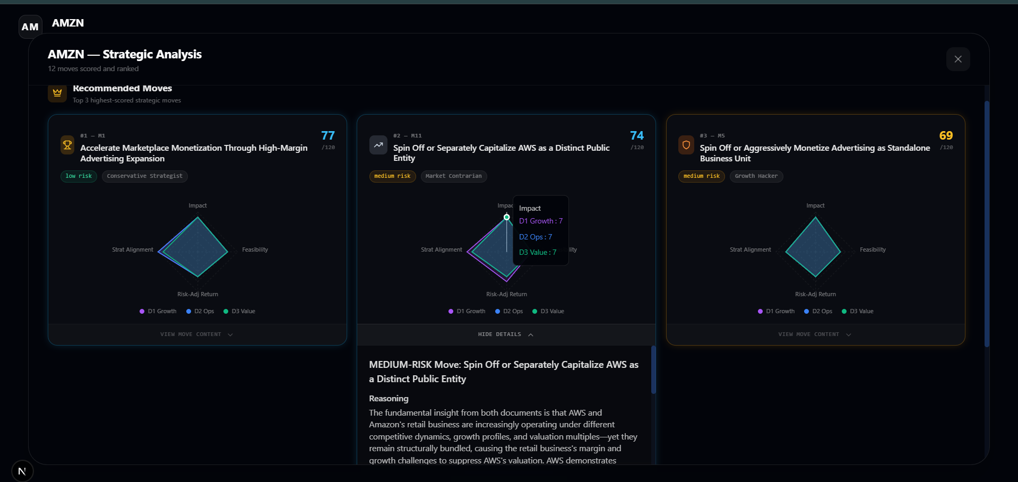Image resolution: width=1018 pixels, height=482 pixels.
Task: Click the low risk tag on move #1
Action: tap(79, 176)
